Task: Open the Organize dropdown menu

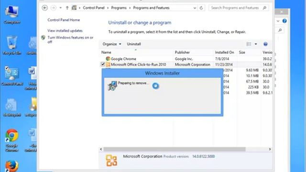Action: click(112, 44)
